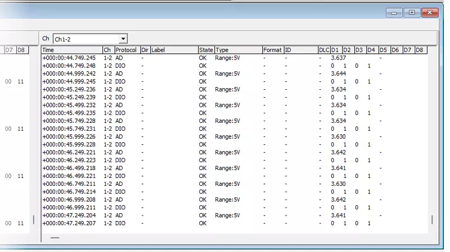Click the right table's vertical scrollbar thumb
This screenshot has width=450, height=252.
432,219
